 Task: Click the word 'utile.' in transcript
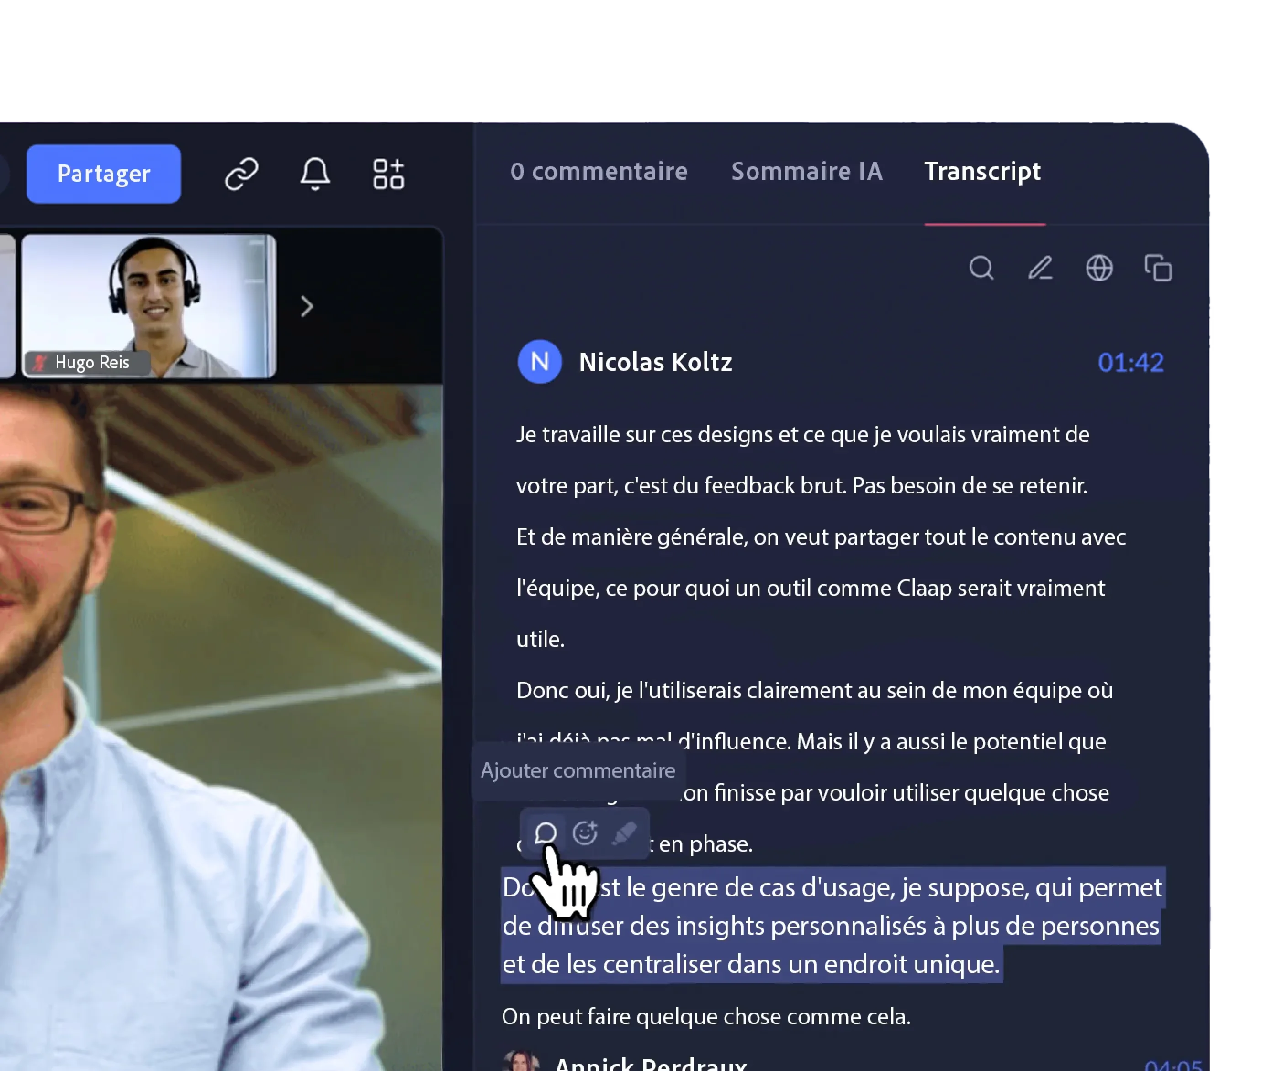tap(541, 639)
